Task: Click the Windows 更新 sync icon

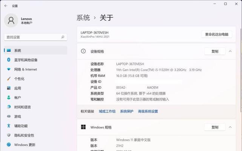Action: tap(9, 145)
